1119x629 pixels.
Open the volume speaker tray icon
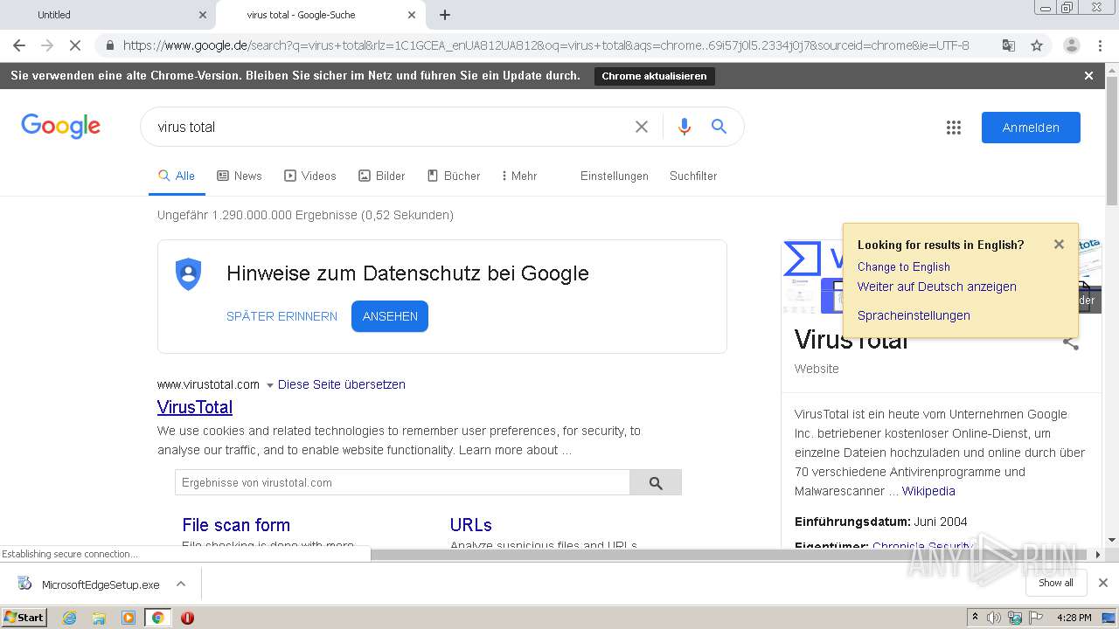(x=994, y=618)
